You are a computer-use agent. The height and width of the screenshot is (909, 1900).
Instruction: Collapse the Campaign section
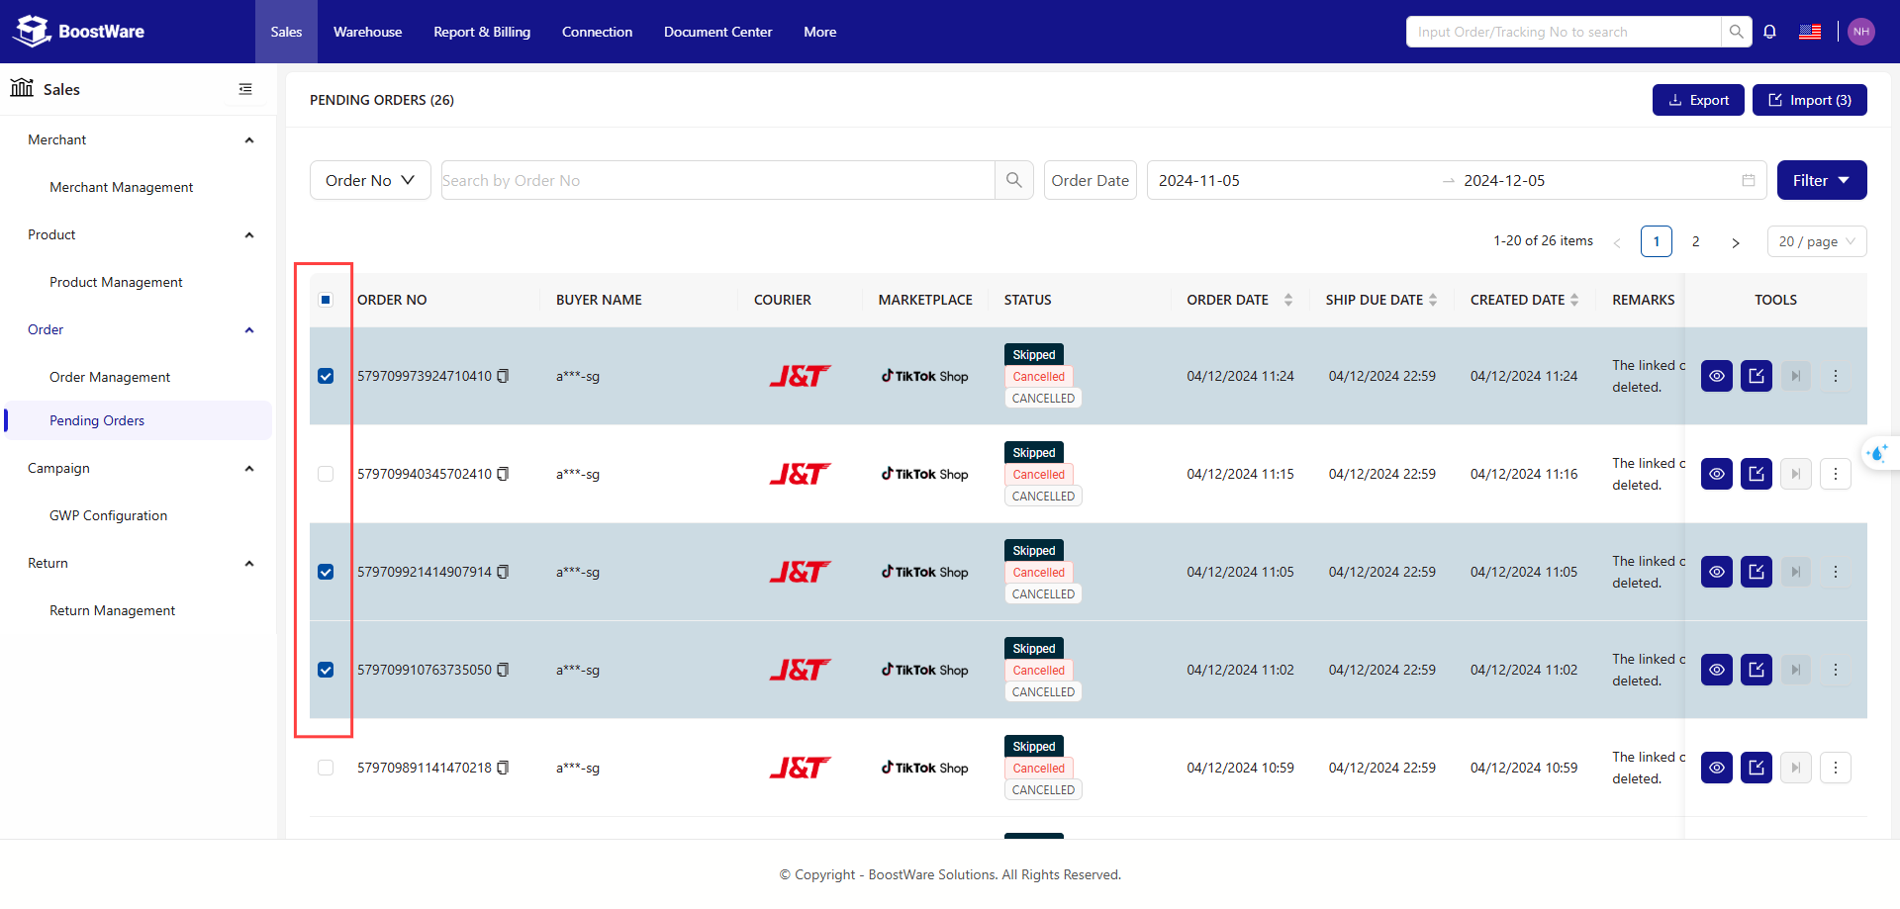(249, 469)
